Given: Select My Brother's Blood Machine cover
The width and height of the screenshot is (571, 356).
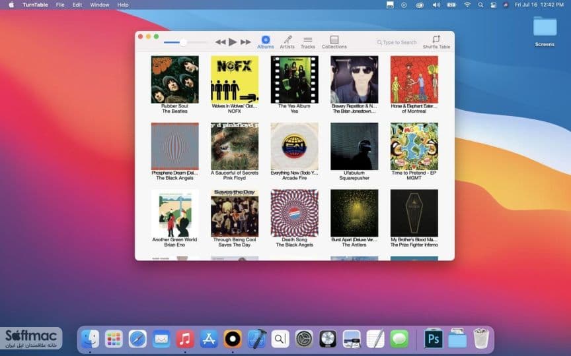Looking at the screenshot, I should 414,213.
